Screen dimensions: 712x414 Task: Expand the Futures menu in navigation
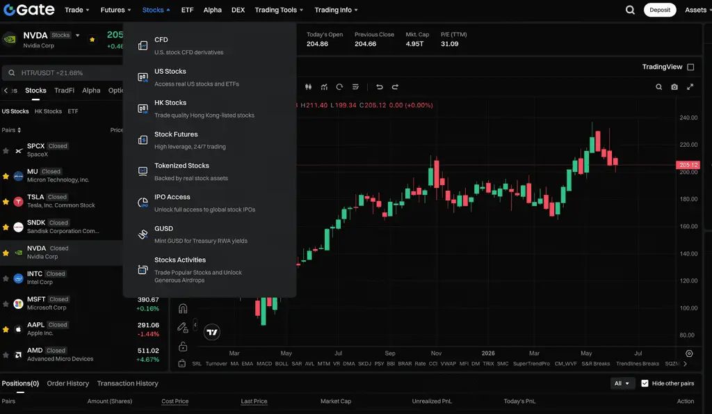click(x=116, y=10)
